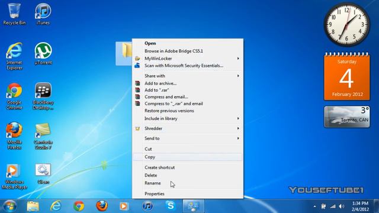Select the Internet Explorer desktop shortcut

14,56
